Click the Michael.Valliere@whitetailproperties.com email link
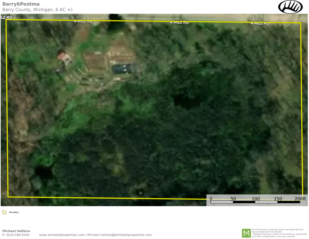 click(x=119, y=235)
